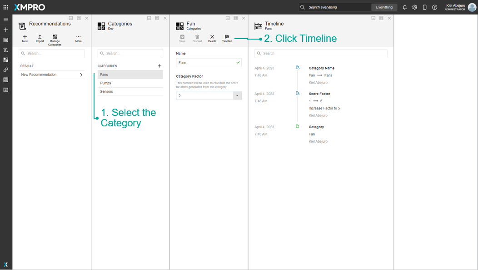478x270 pixels.
Task: Select the Pumps category
Action: click(x=130, y=83)
